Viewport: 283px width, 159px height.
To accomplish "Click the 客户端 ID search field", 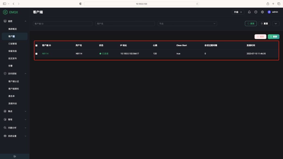I will (x=63, y=24).
